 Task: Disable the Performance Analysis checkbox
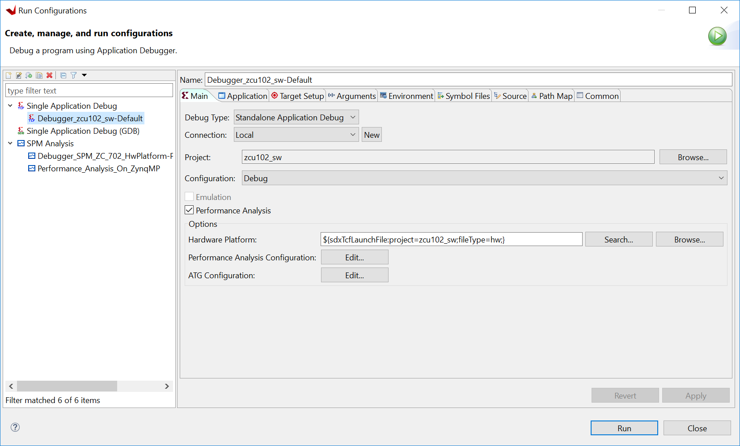coord(190,210)
